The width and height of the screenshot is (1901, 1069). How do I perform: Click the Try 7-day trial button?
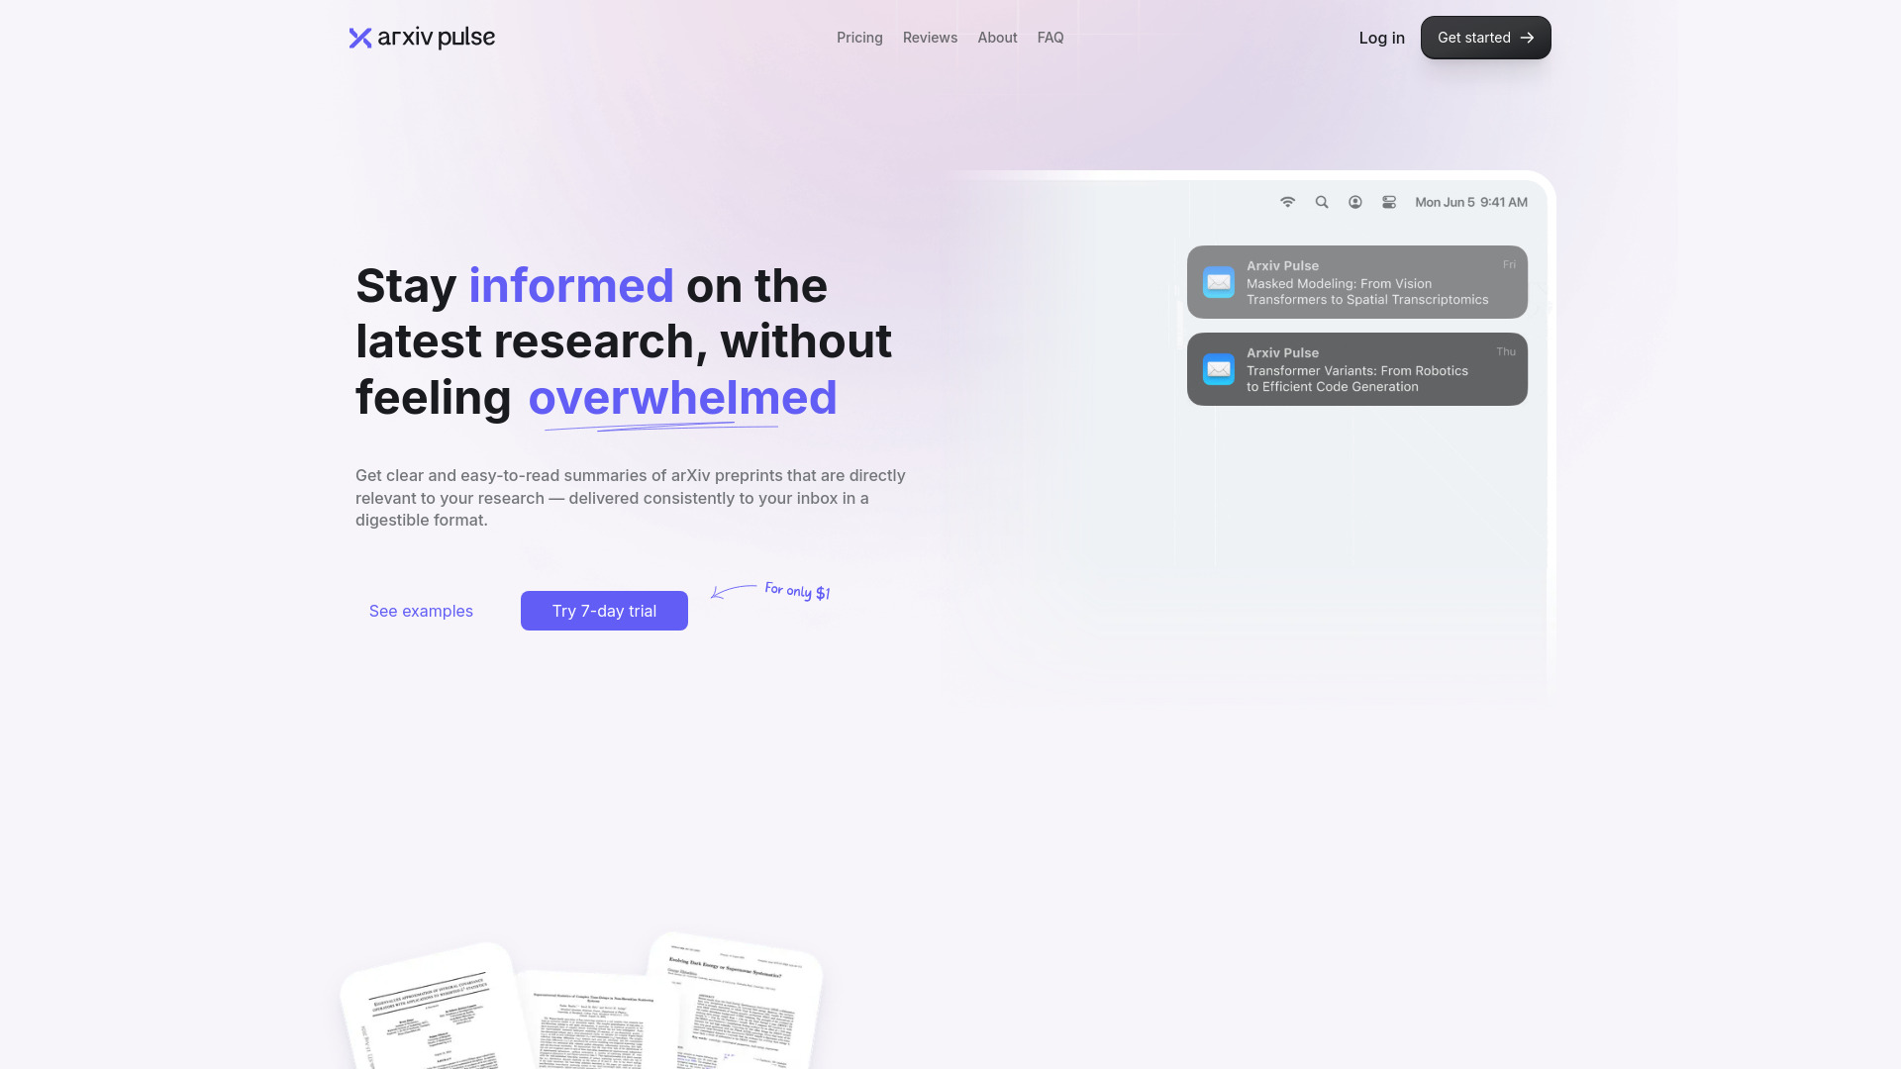(x=603, y=610)
